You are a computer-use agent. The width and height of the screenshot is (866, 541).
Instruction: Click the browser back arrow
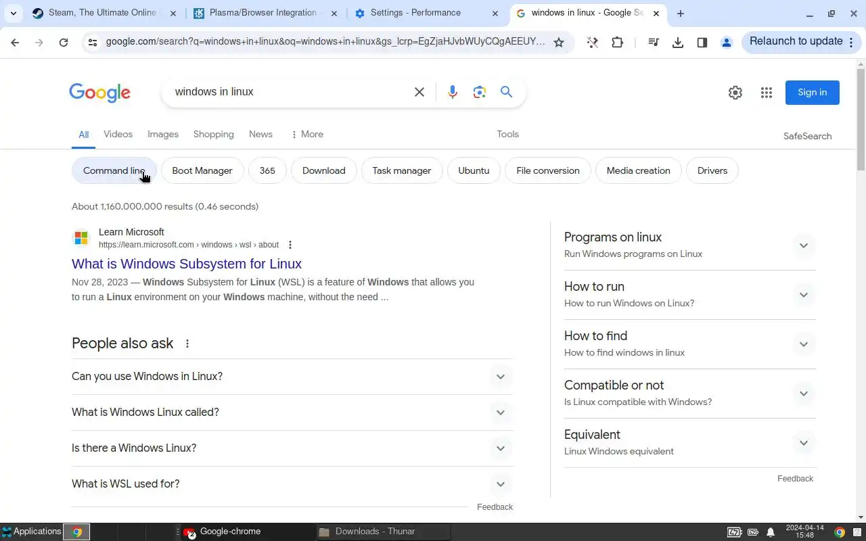point(15,42)
